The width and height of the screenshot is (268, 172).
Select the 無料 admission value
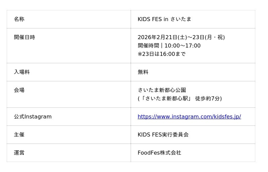(x=143, y=72)
